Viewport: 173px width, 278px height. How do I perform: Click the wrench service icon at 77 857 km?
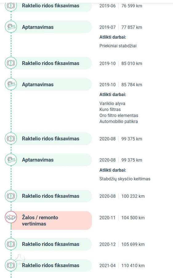[x=11, y=27]
